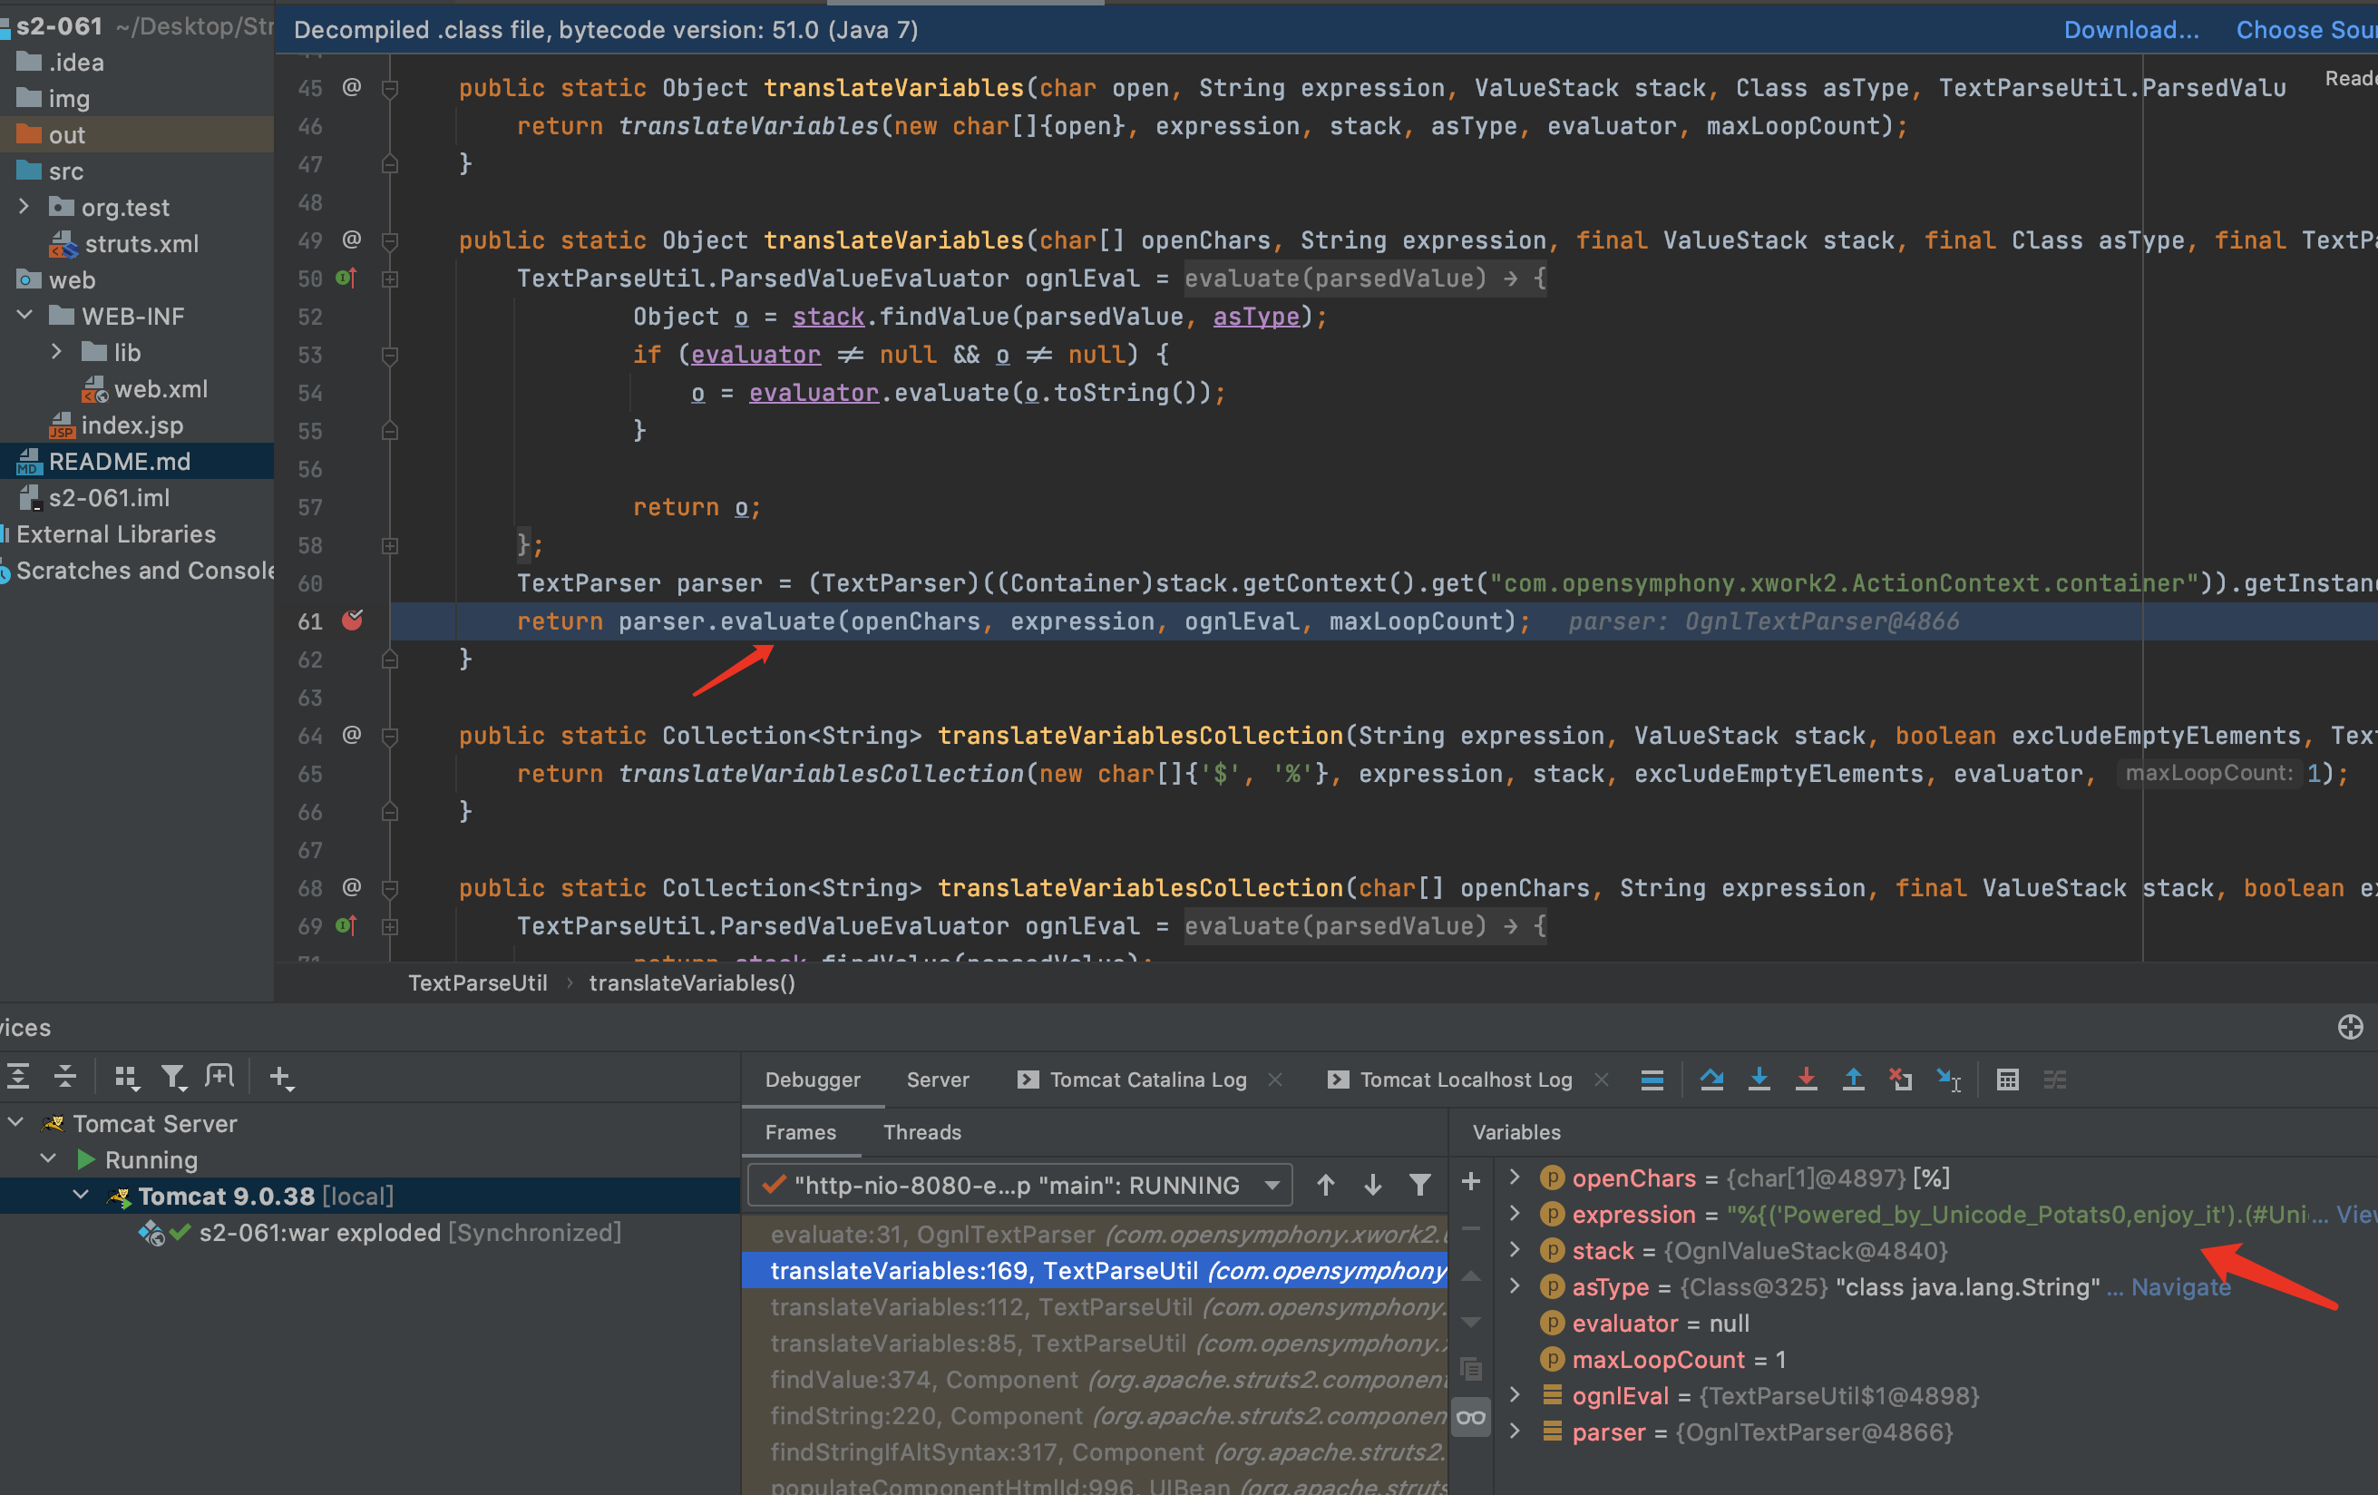Close the Tomcat Catalina Log tab
The width and height of the screenshot is (2378, 1495).
(1275, 1079)
